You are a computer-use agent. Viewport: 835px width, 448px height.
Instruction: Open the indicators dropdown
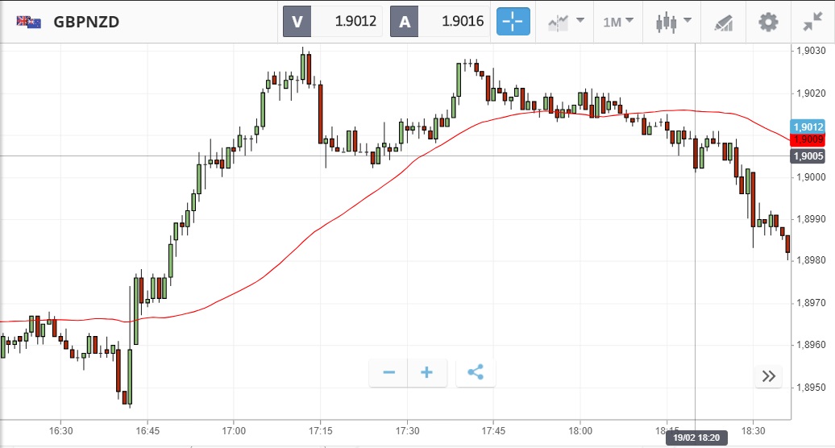(x=566, y=22)
